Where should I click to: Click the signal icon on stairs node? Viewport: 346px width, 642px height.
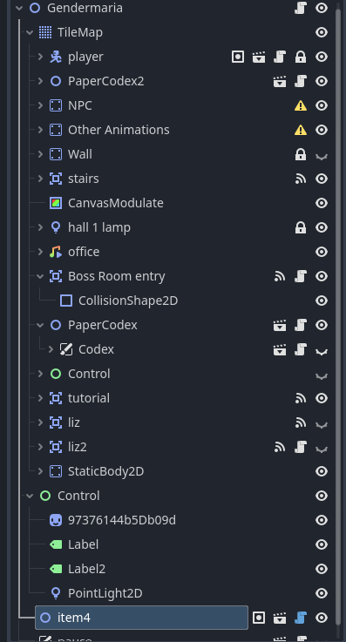[x=301, y=179]
